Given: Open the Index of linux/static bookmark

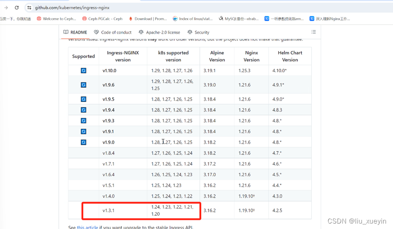Looking at the screenshot, I should 193,19.
